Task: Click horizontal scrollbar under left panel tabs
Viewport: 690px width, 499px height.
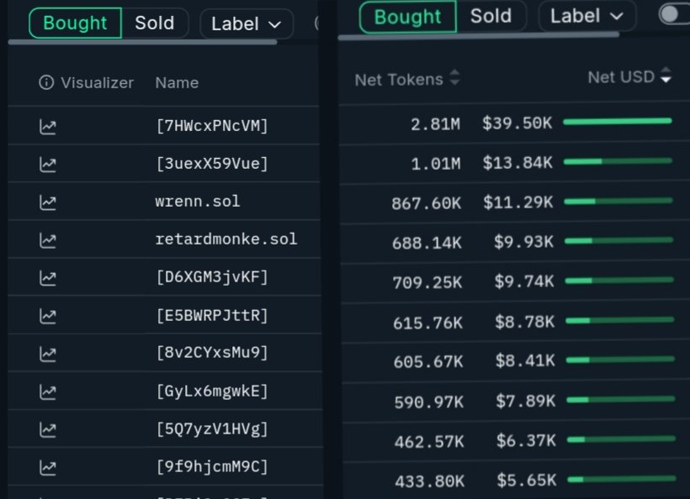Action: point(142,42)
